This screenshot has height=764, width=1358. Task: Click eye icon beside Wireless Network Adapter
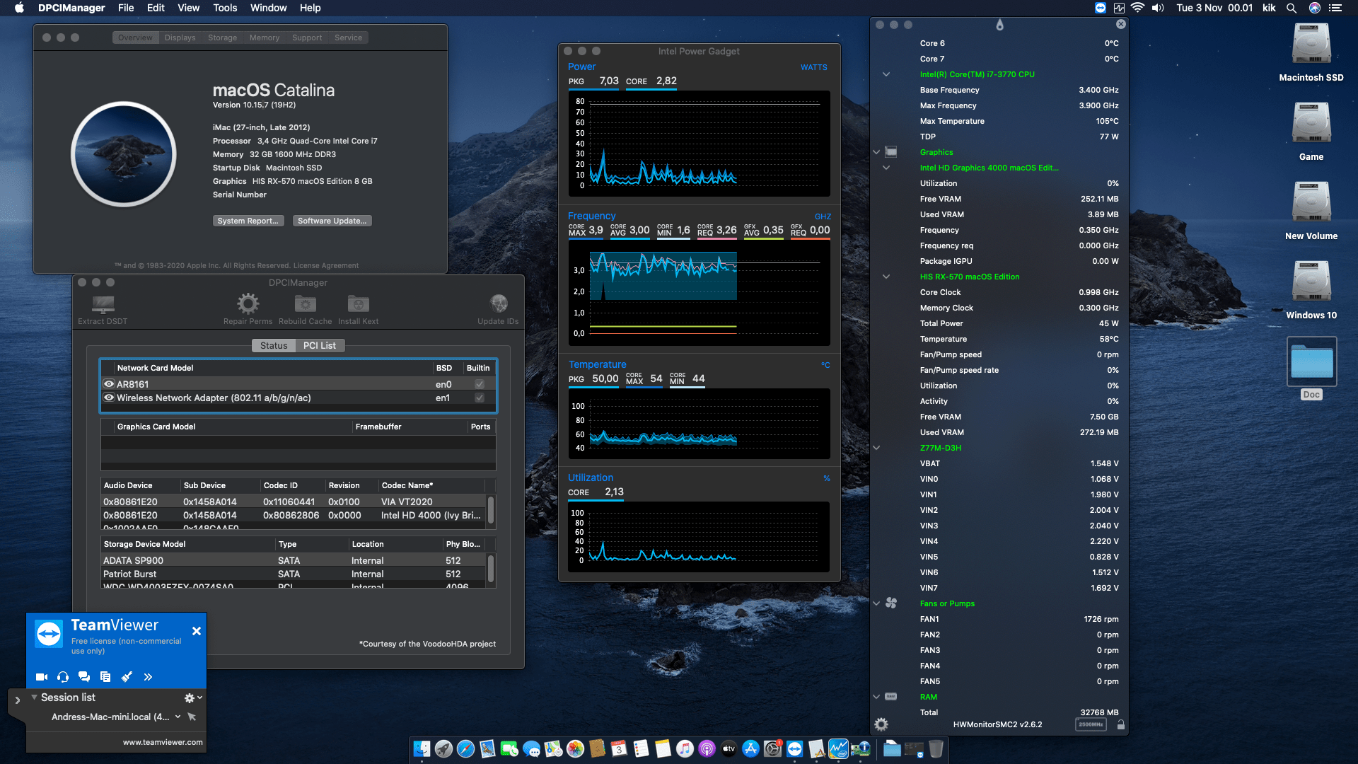[109, 398]
